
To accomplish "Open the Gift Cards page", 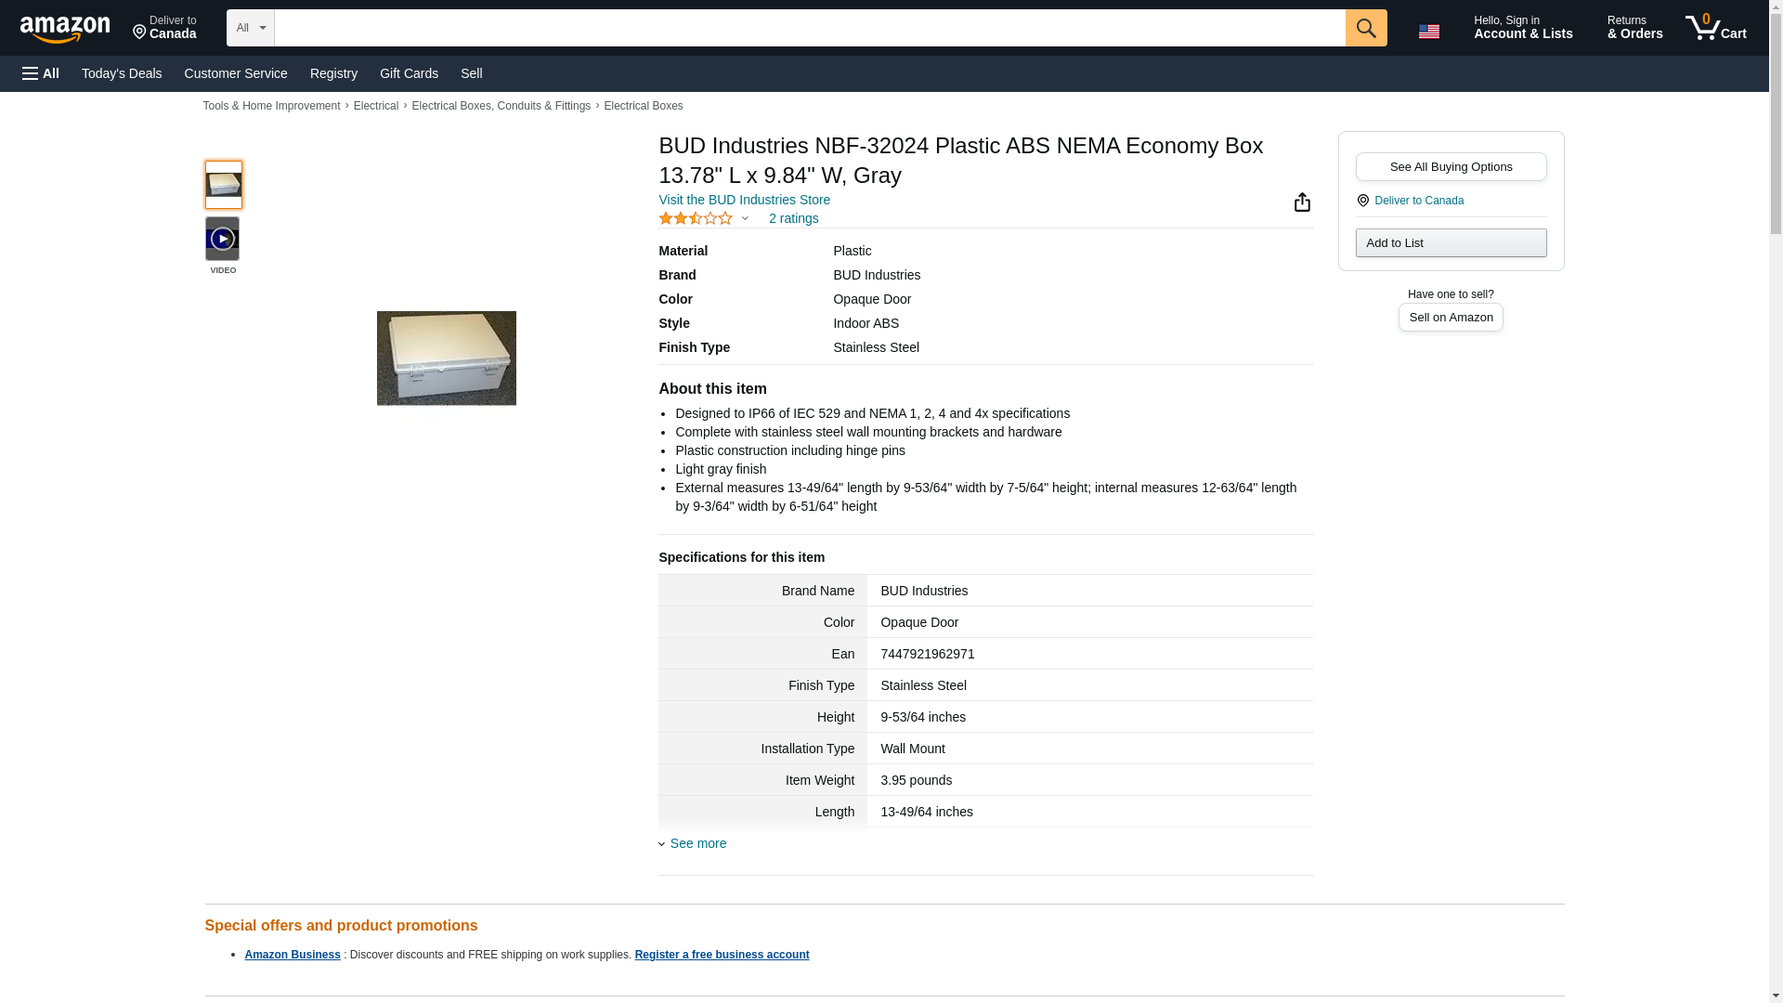I will click(409, 73).
